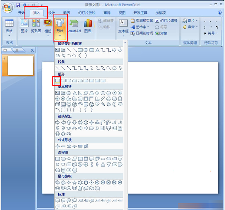225x210 pixels.
Task: Insert 日期和时间 date and time
Action: click(142, 33)
